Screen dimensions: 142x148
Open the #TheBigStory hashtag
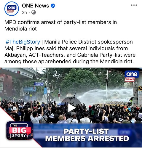[23, 42]
